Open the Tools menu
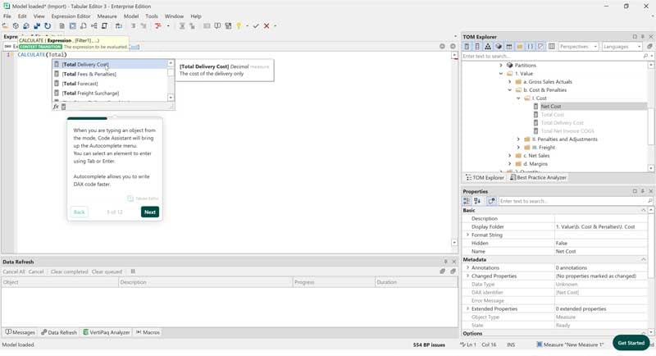Viewport: 656px width, 356px height. pos(152,16)
